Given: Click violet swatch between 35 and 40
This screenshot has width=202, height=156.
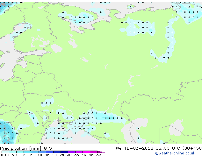Looking at the screenshot, I should pyautogui.click(x=79, y=152).
